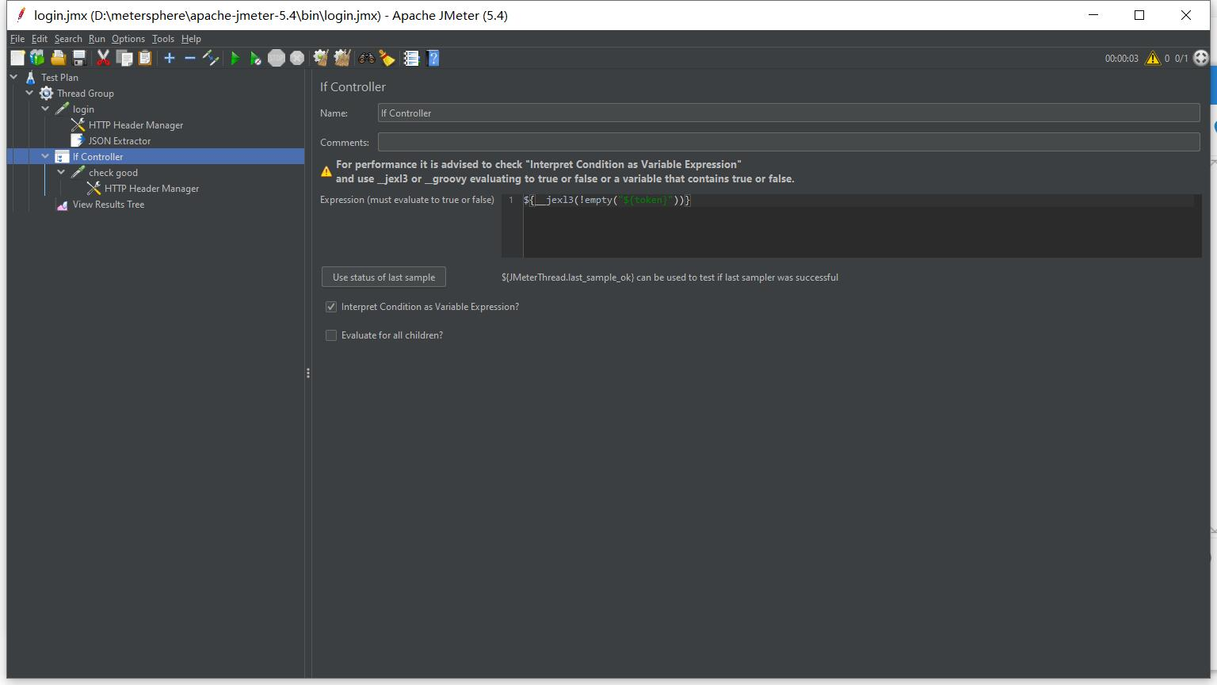Collapse the login sampler node
1217x685 pixels.
pos(46,109)
